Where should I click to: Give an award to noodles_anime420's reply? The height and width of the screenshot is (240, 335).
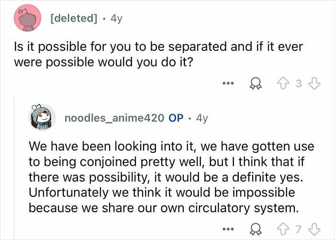click(x=256, y=229)
